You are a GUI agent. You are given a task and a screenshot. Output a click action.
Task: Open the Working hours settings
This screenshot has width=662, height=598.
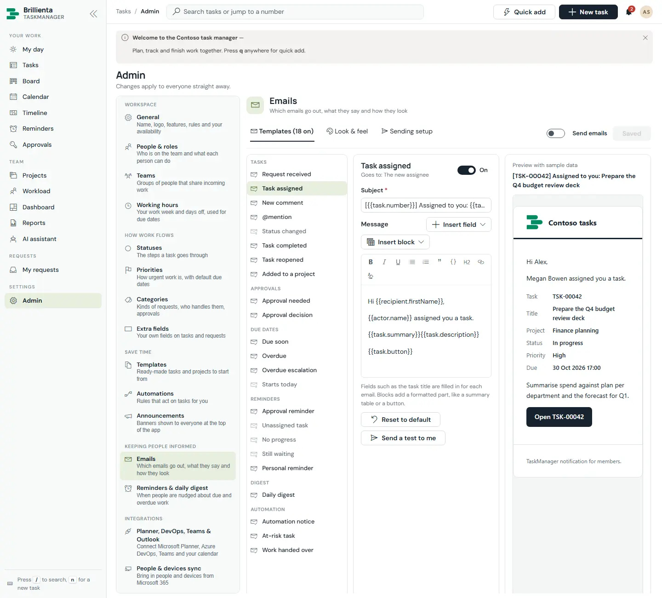point(178,212)
